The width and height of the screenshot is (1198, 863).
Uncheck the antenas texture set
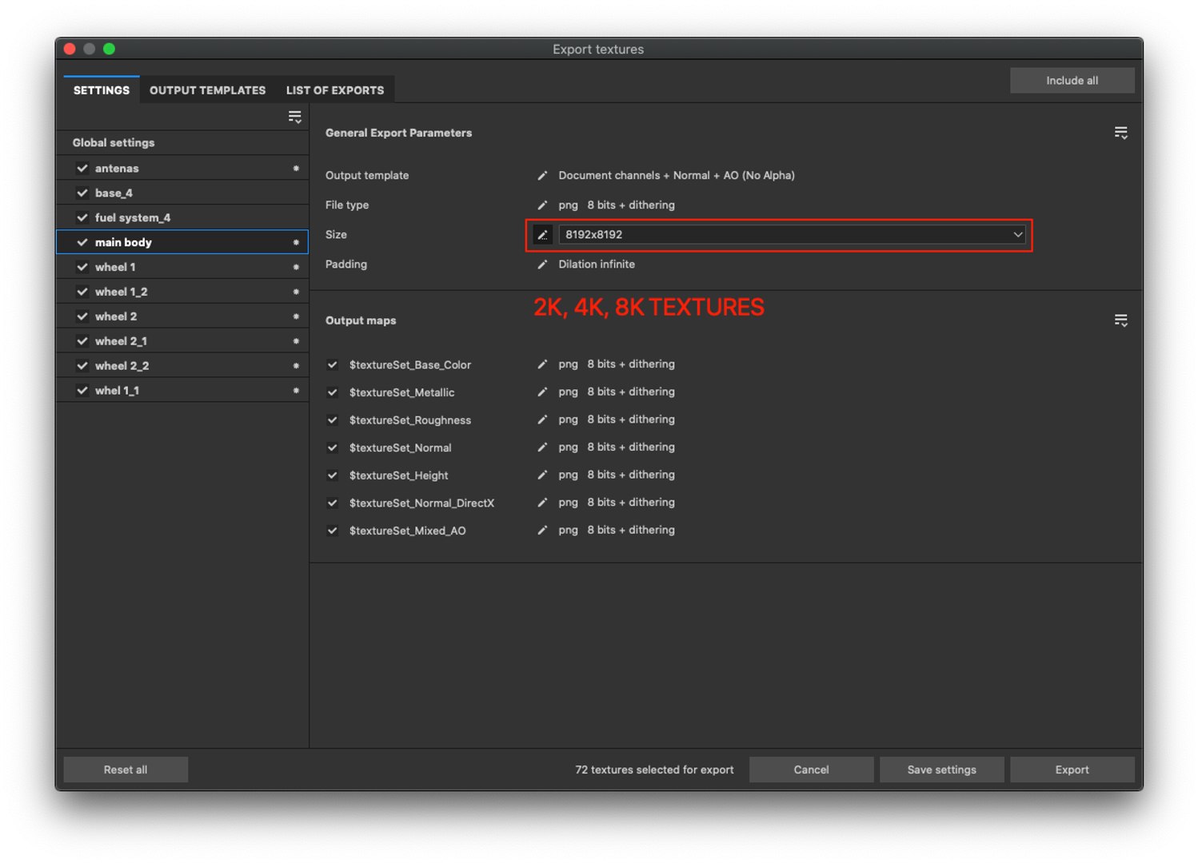click(x=82, y=169)
